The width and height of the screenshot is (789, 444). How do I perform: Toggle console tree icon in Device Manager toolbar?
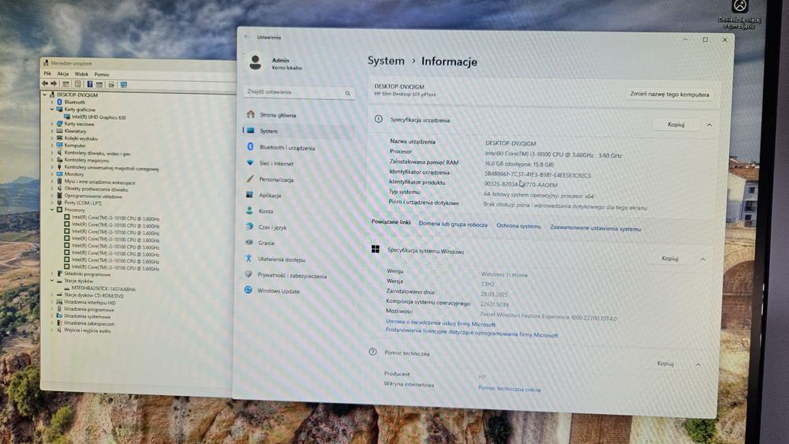65,84
